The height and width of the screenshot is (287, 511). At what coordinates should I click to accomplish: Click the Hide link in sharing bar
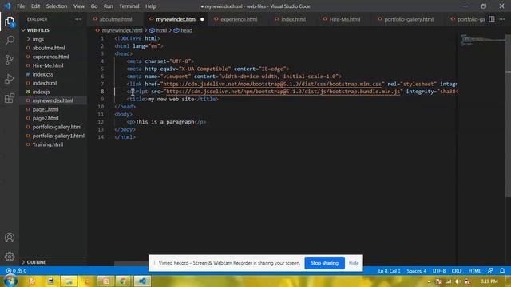(354, 263)
